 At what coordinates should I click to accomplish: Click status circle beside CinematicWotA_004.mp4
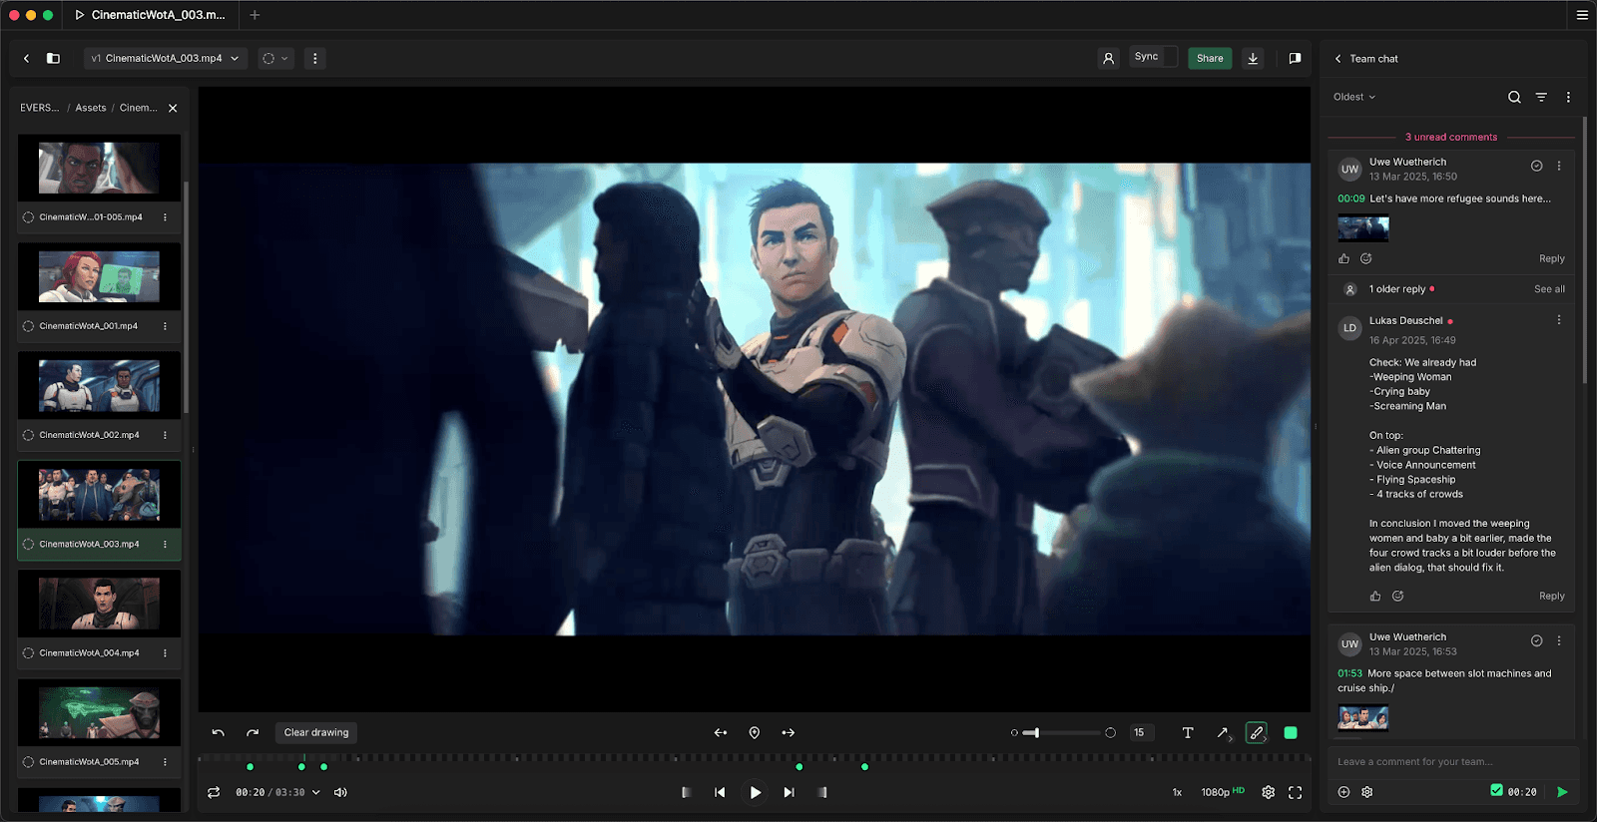tap(28, 653)
